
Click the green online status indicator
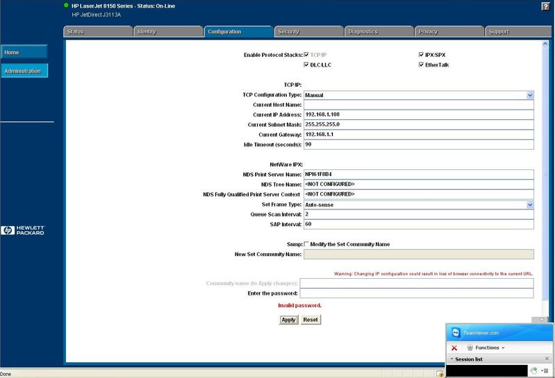point(66,6)
